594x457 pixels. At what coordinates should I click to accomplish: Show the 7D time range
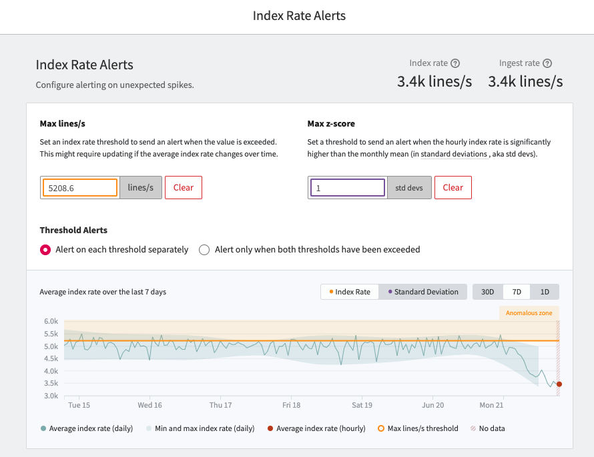(x=517, y=292)
